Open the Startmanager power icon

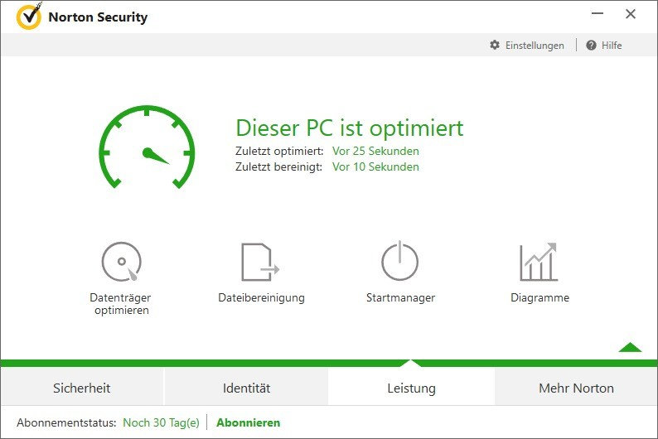tap(399, 261)
